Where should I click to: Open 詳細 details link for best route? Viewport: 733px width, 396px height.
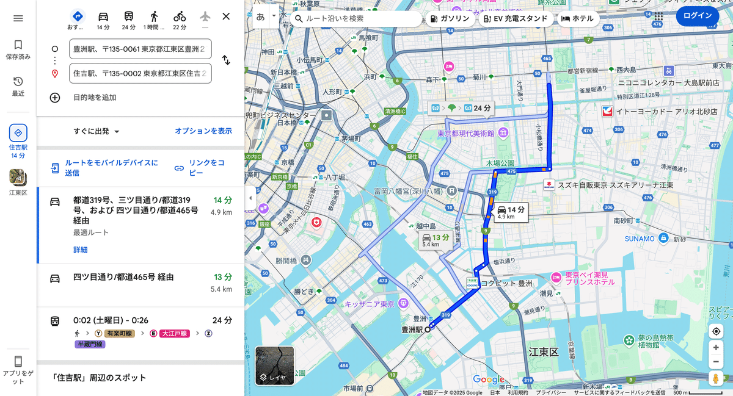click(81, 250)
